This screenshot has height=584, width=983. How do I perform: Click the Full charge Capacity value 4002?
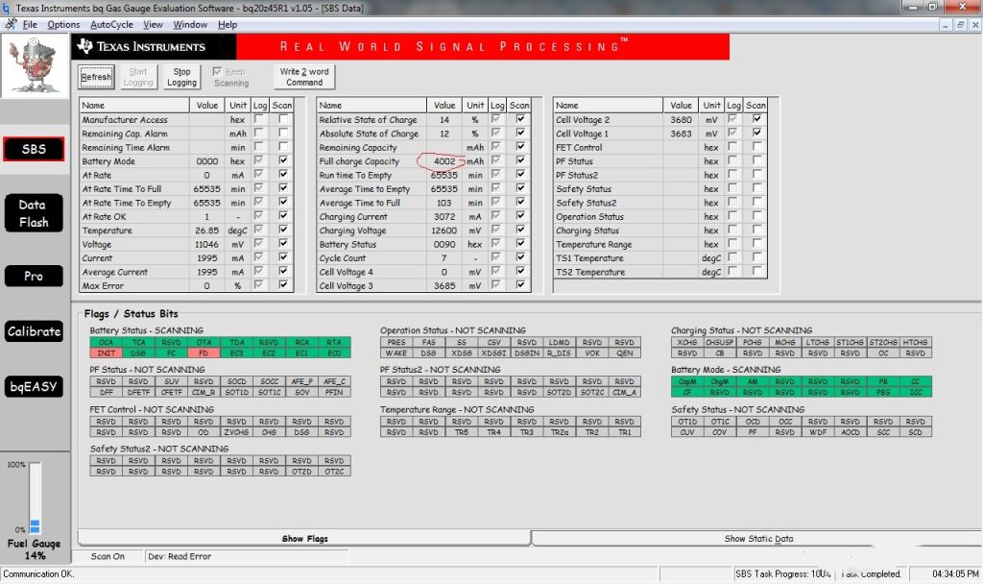444,161
